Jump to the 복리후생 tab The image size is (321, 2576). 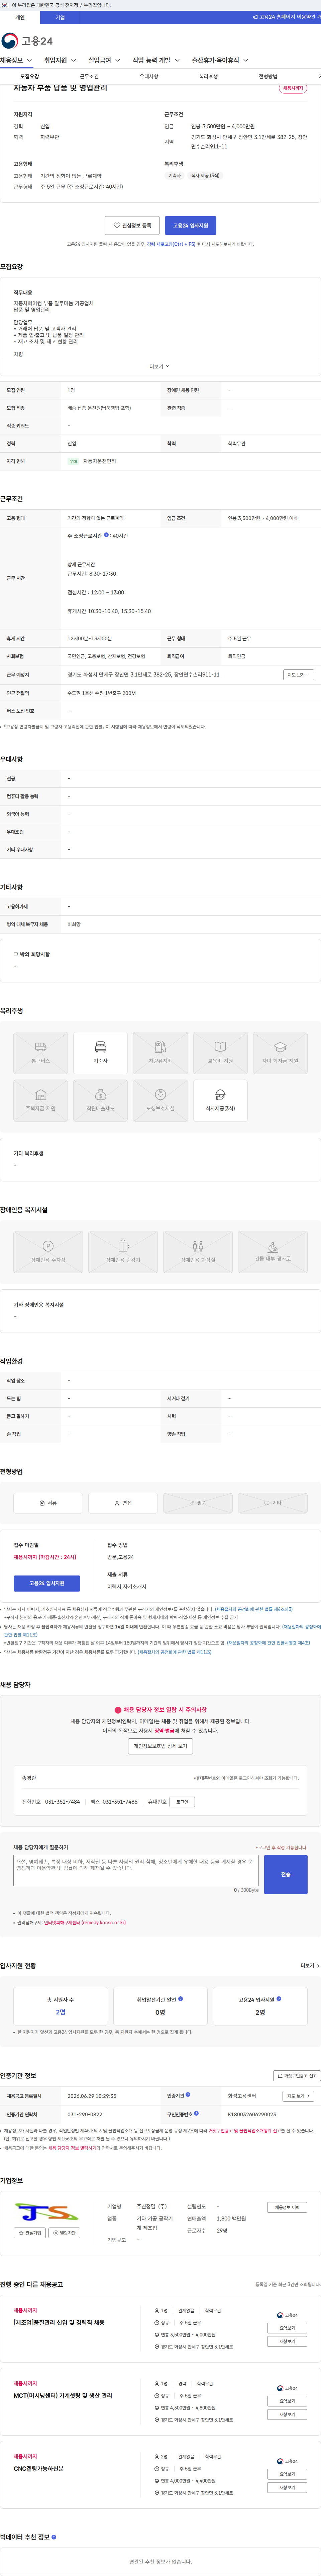coord(208,76)
